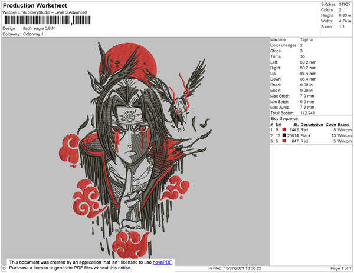Select the Total Bobbin value '142.24ft'
Image resolution: width=354 pixels, height=273 pixels.
coord(307,113)
